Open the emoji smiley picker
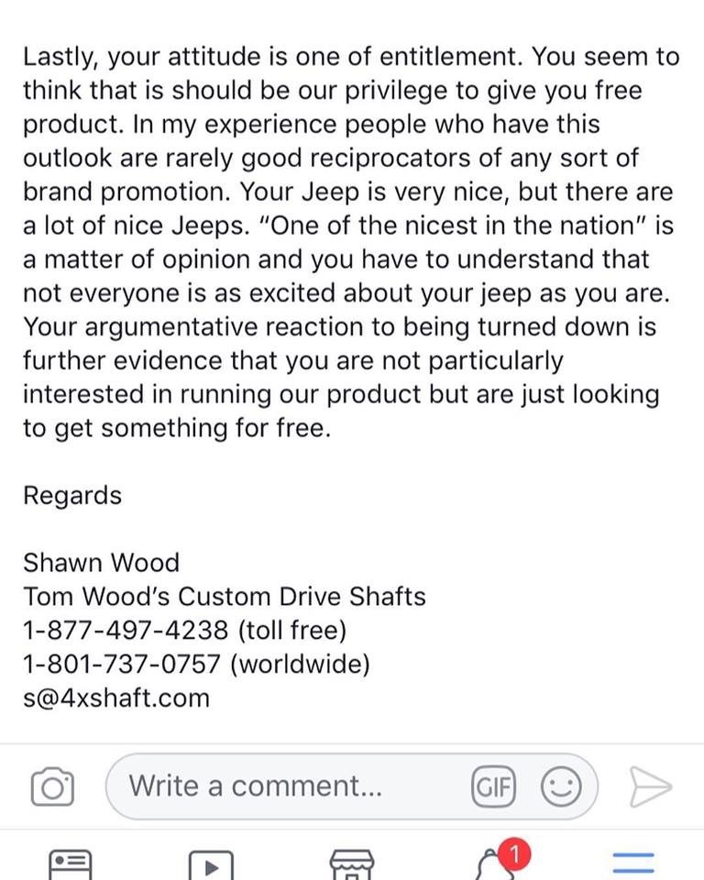 coord(561,786)
